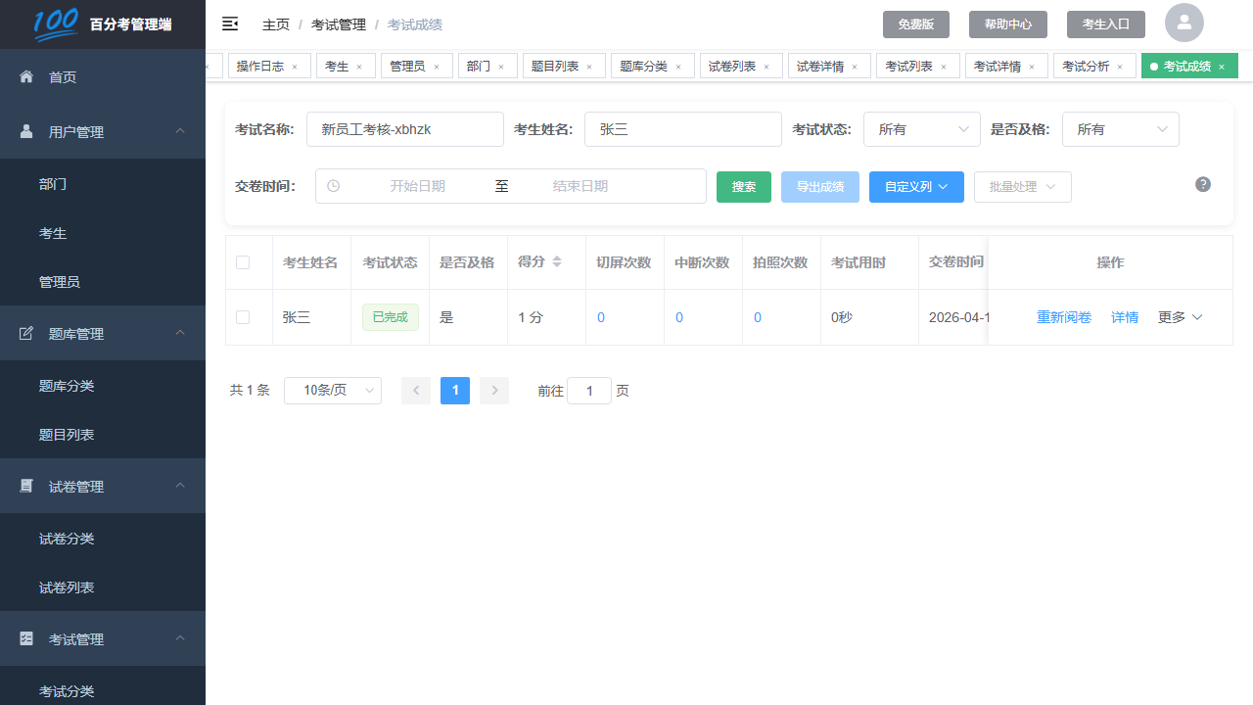Image resolution: width=1253 pixels, height=705 pixels.
Task: Open 详情 for 张三's result
Action: point(1125,317)
